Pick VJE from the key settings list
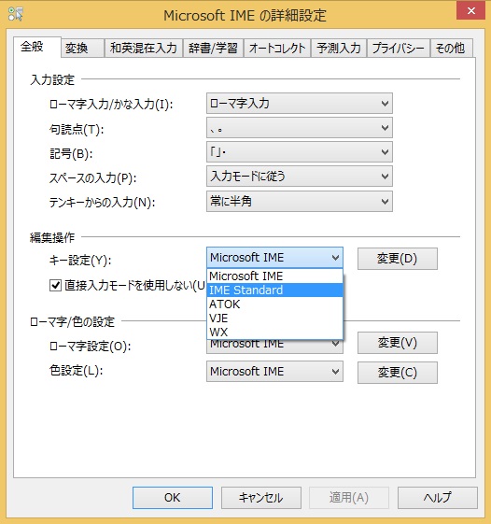This screenshot has height=524, width=491. 274,319
